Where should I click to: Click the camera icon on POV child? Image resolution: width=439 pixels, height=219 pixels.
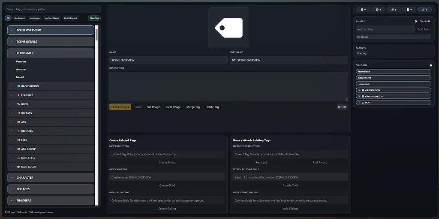coord(363,103)
